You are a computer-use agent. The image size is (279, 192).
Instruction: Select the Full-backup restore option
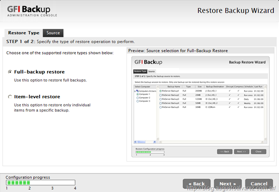10,72
